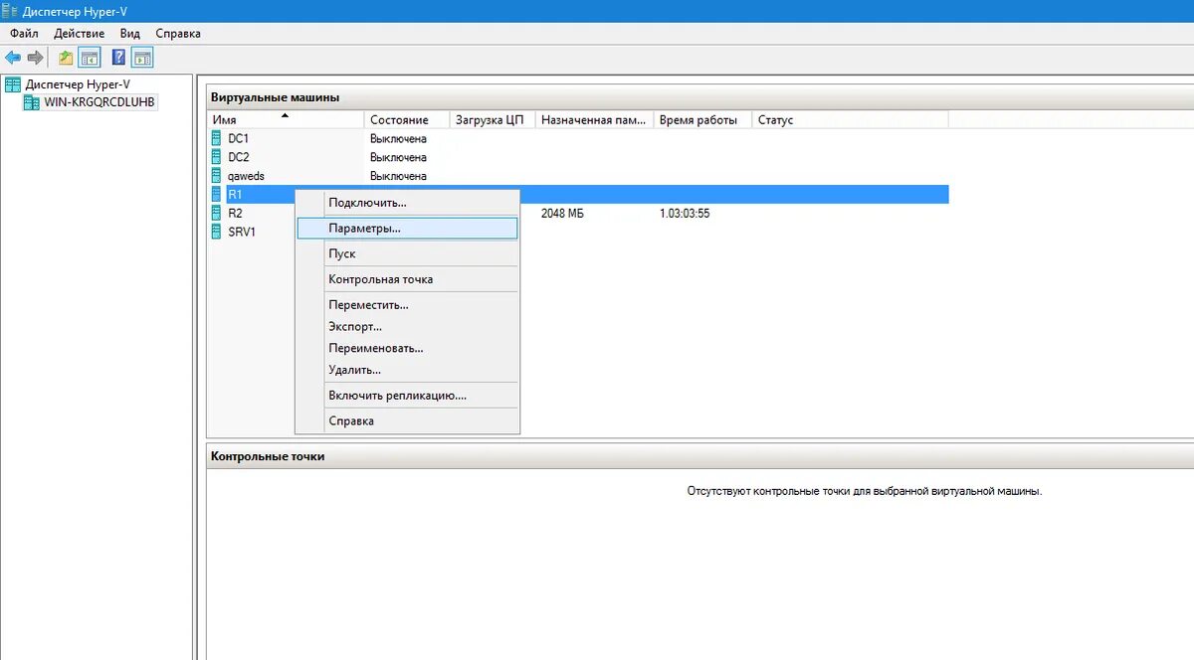
Task: Select the DC2 virtual machine row
Action: [x=578, y=157]
